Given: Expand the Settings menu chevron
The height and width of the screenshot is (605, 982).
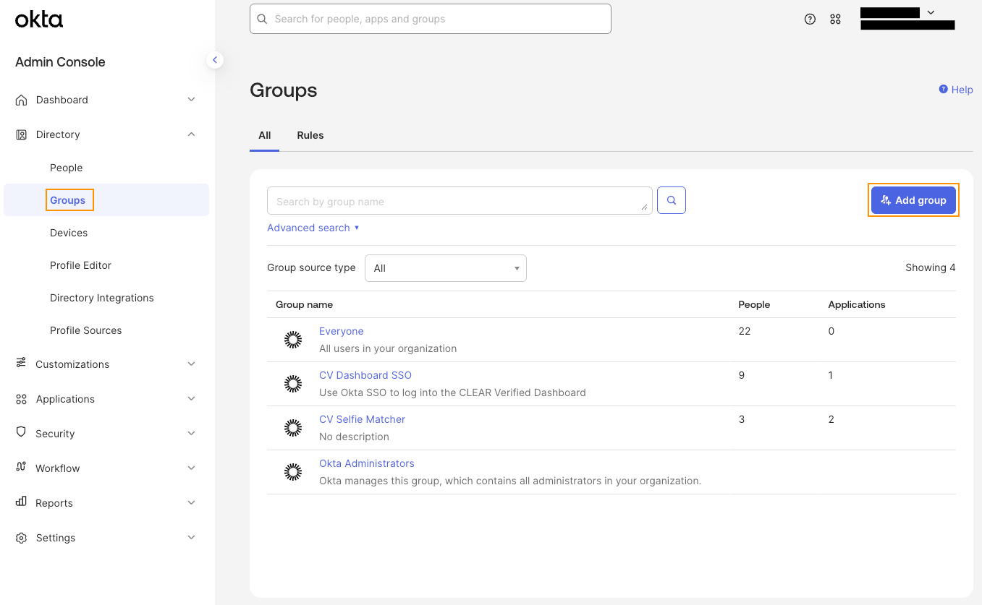Looking at the screenshot, I should tap(191, 538).
